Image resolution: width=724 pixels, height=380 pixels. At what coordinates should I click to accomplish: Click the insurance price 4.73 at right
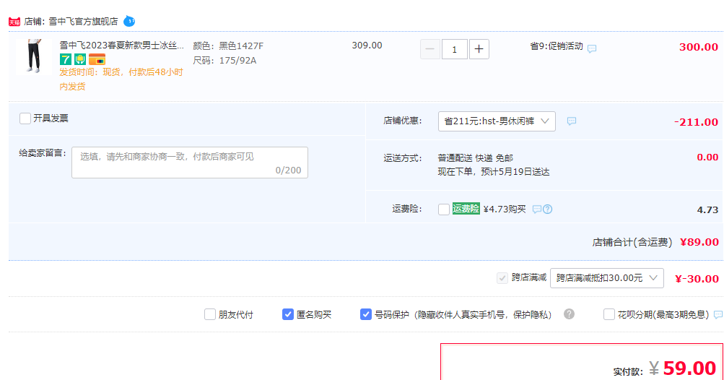tap(707, 210)
